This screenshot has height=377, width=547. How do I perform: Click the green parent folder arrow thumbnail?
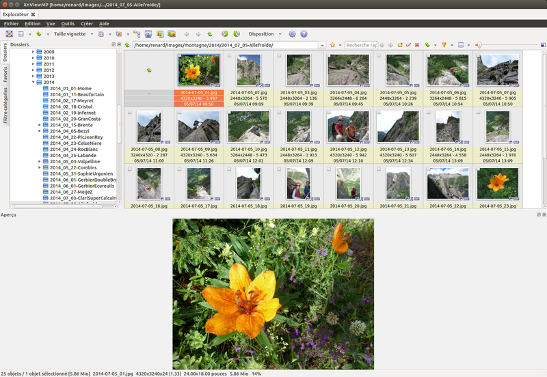pos(149,70)
